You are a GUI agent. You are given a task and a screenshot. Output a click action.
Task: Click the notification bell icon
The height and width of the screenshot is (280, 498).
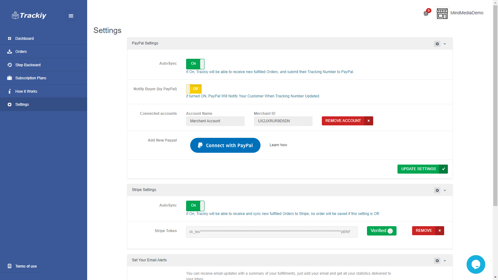point(426,13)
